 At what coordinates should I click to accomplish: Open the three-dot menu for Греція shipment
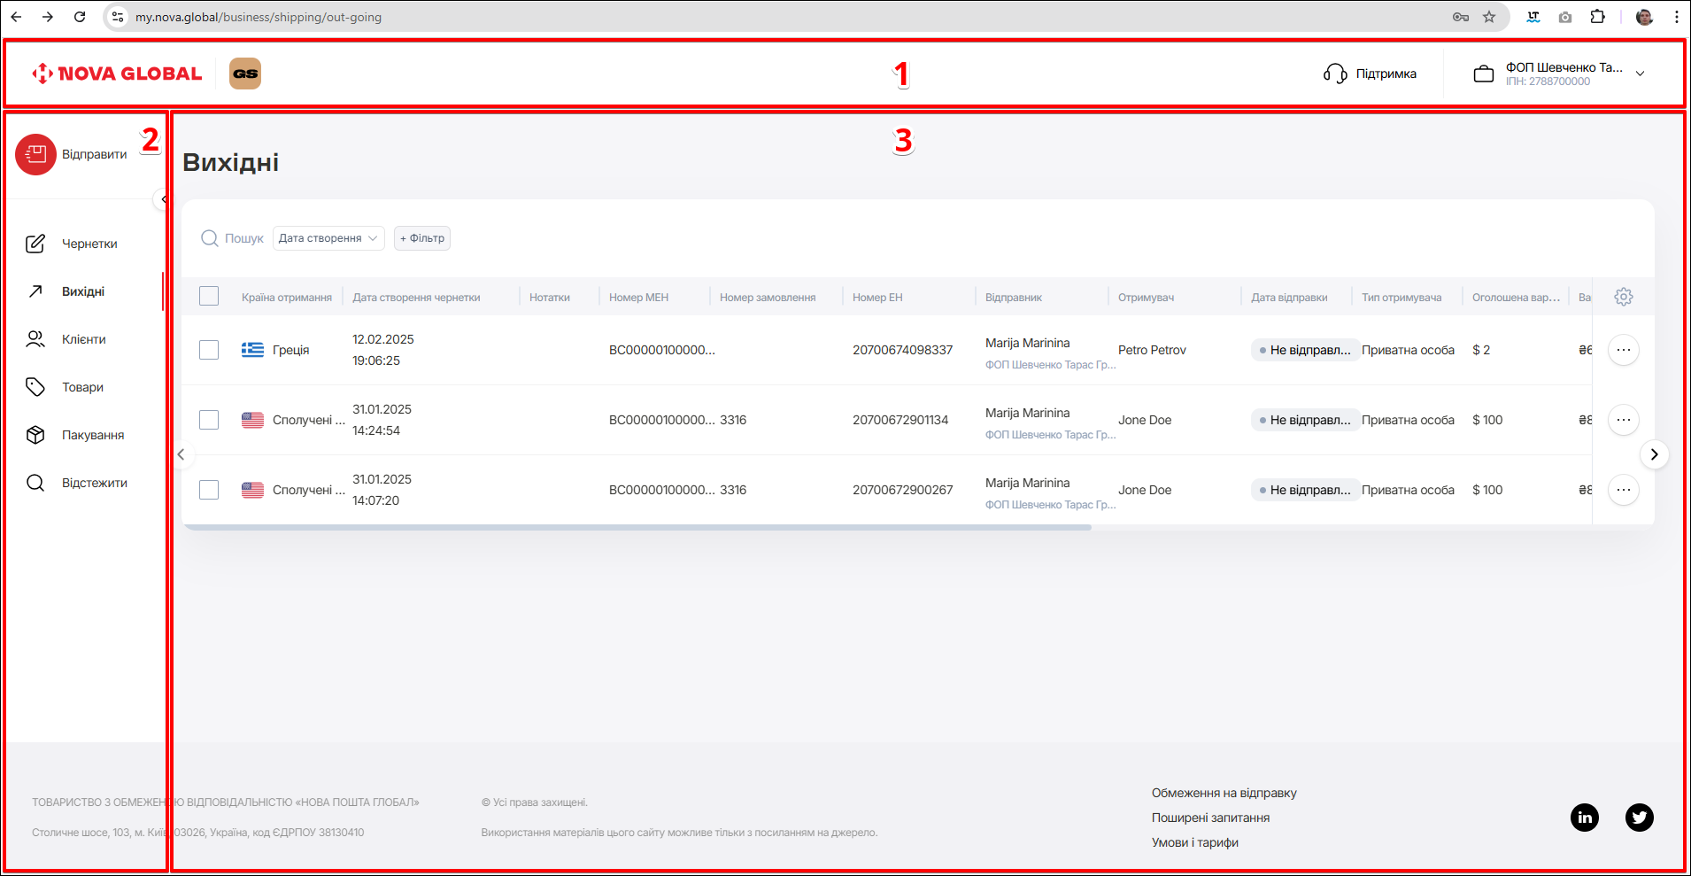click(1623, 350)
